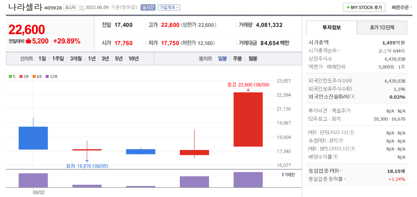The image size is (417, 197).
Task: Click the 동일업종 PER value 18.15배
Action: pyautogui.click(x=396, y=171)
